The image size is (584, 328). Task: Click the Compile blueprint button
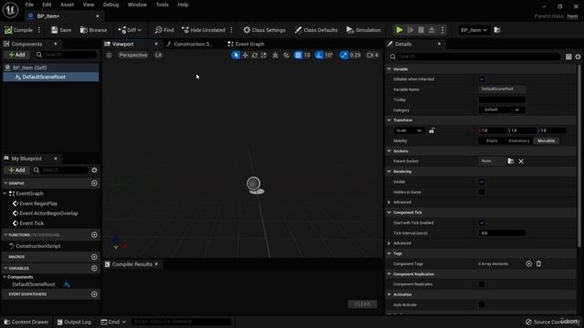tap(18, 30)
